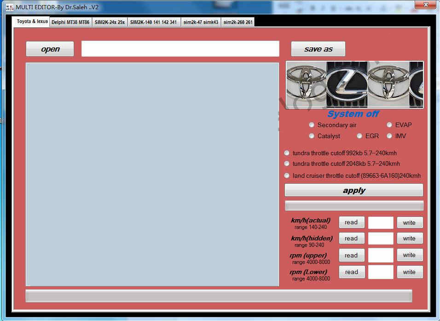
Task: Choose tundra throttle cutoff 2048kb option
Action: 342,164
